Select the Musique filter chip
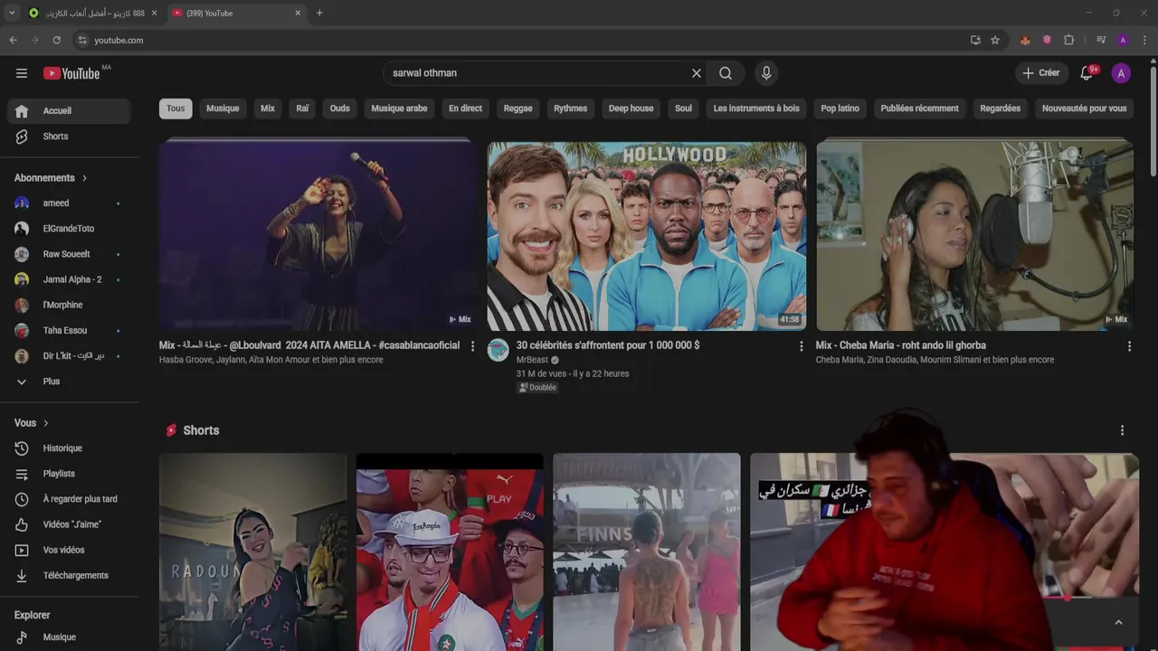The width and height of the screenshot is (1158, 651). [x=223, y=108]
